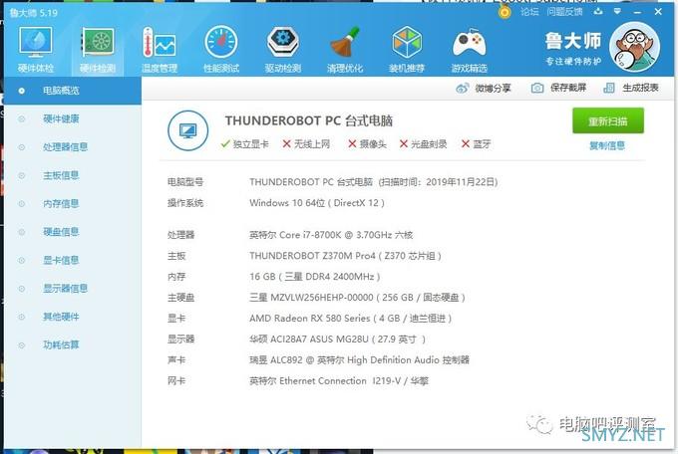Open 问题反馈 feedback link
678x454 pixels.
564,12
